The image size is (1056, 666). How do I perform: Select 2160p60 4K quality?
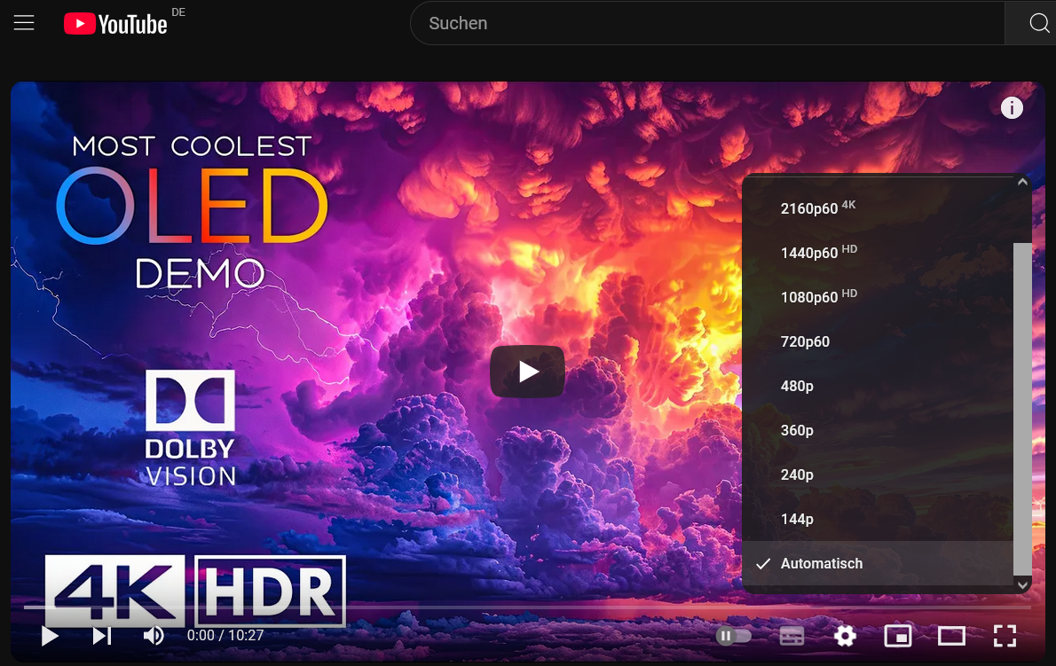(x=878, y=208)
